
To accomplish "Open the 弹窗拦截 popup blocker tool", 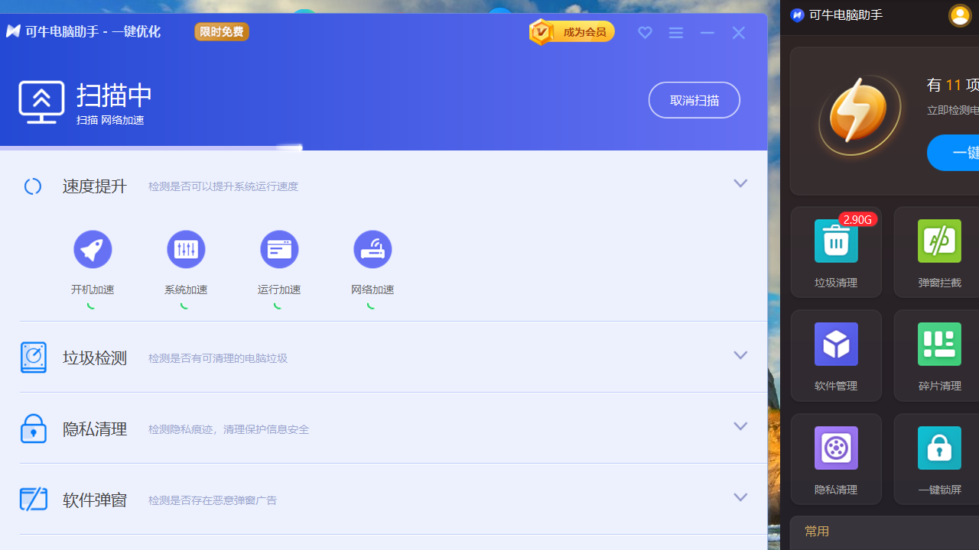I will (x=939, y=252).
